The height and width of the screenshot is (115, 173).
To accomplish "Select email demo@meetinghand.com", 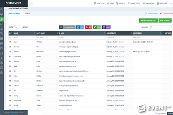I will pos(68,42).
